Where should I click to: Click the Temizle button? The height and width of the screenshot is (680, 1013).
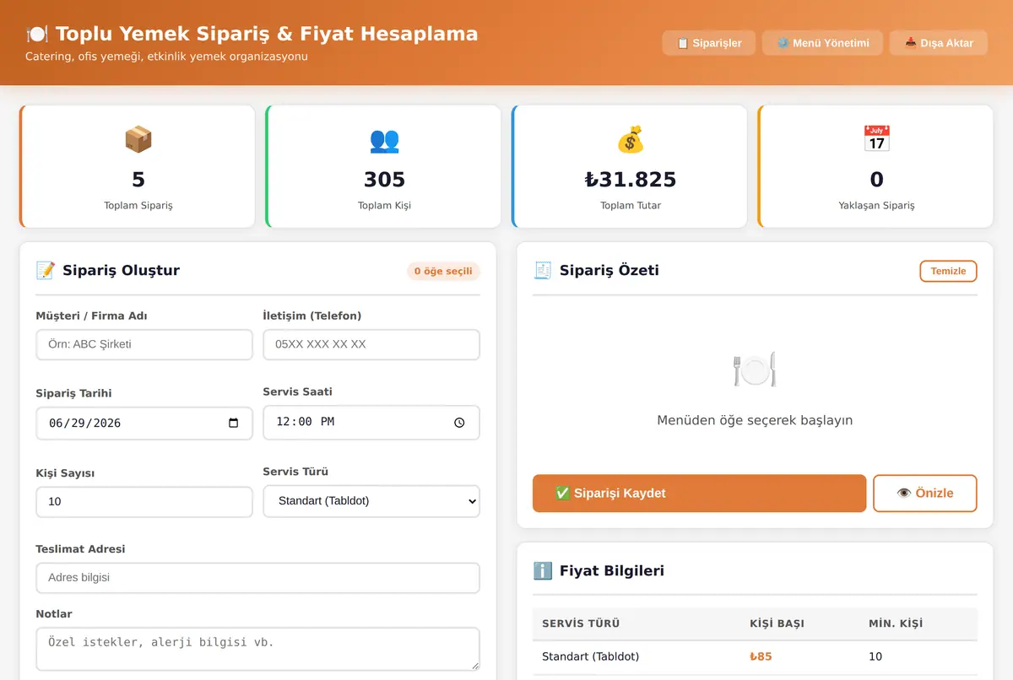[x=948, y=271]
